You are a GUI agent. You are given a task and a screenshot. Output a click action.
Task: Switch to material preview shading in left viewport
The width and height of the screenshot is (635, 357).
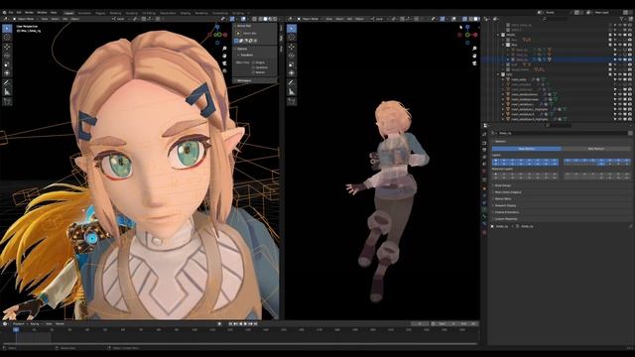[x=270, y=19]
